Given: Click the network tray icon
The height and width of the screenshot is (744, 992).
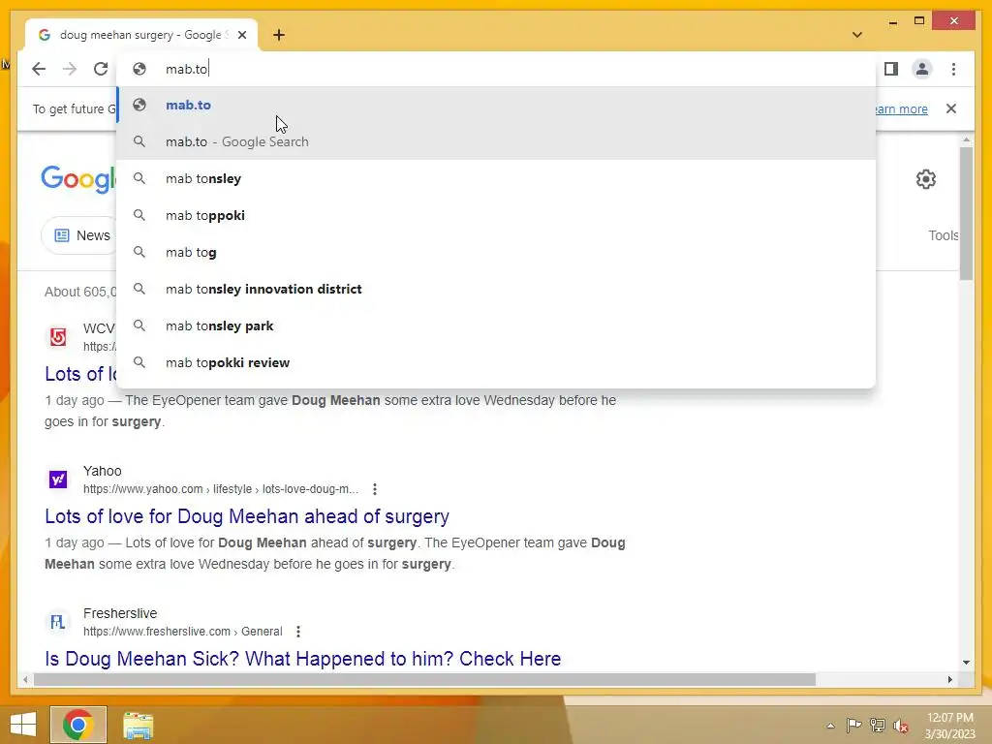Looking at the screenshot, I should pyautogui.click(x=878, y=725).
